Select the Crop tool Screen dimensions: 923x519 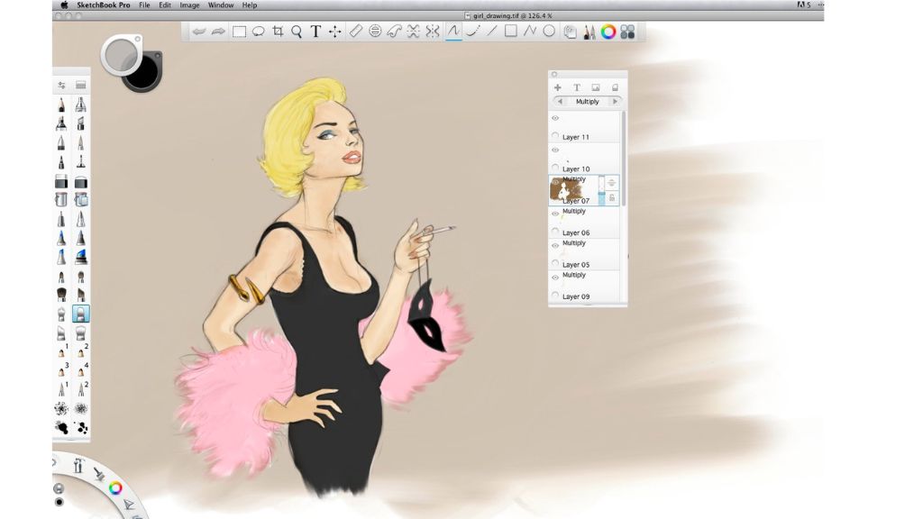click(278, 31)
